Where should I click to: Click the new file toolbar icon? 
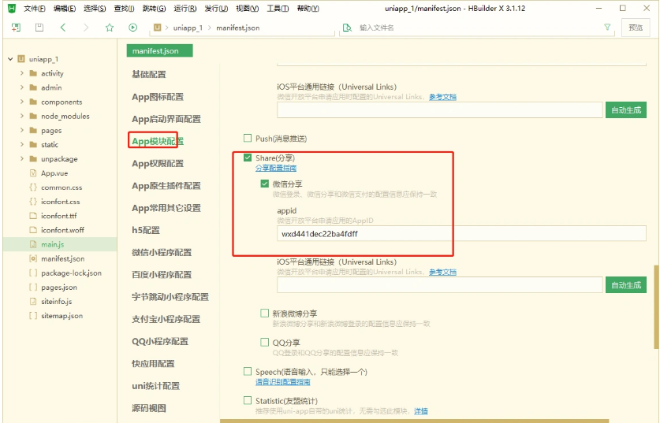pyautogui.click(x=16, y=28)
